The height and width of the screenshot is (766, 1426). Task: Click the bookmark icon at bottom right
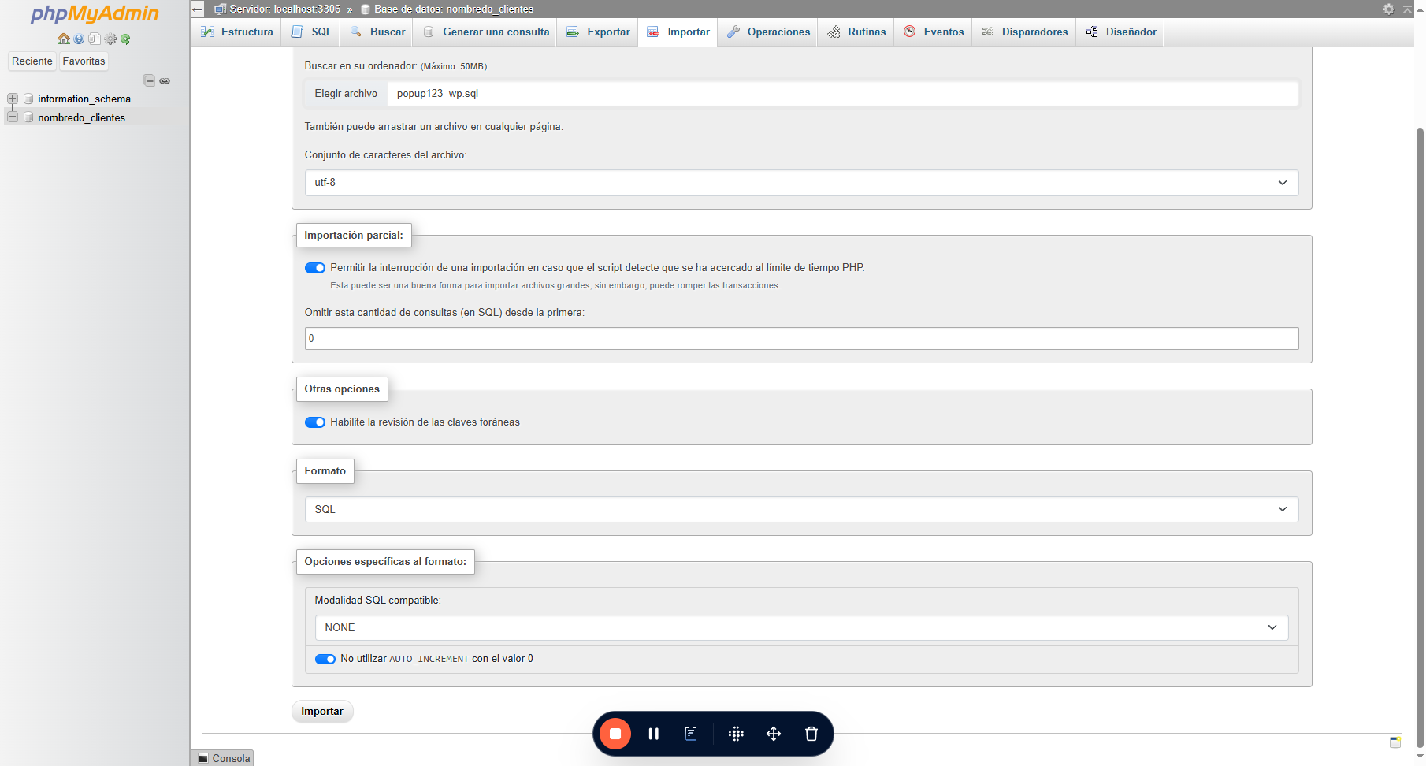click(x=1395, y=742)
